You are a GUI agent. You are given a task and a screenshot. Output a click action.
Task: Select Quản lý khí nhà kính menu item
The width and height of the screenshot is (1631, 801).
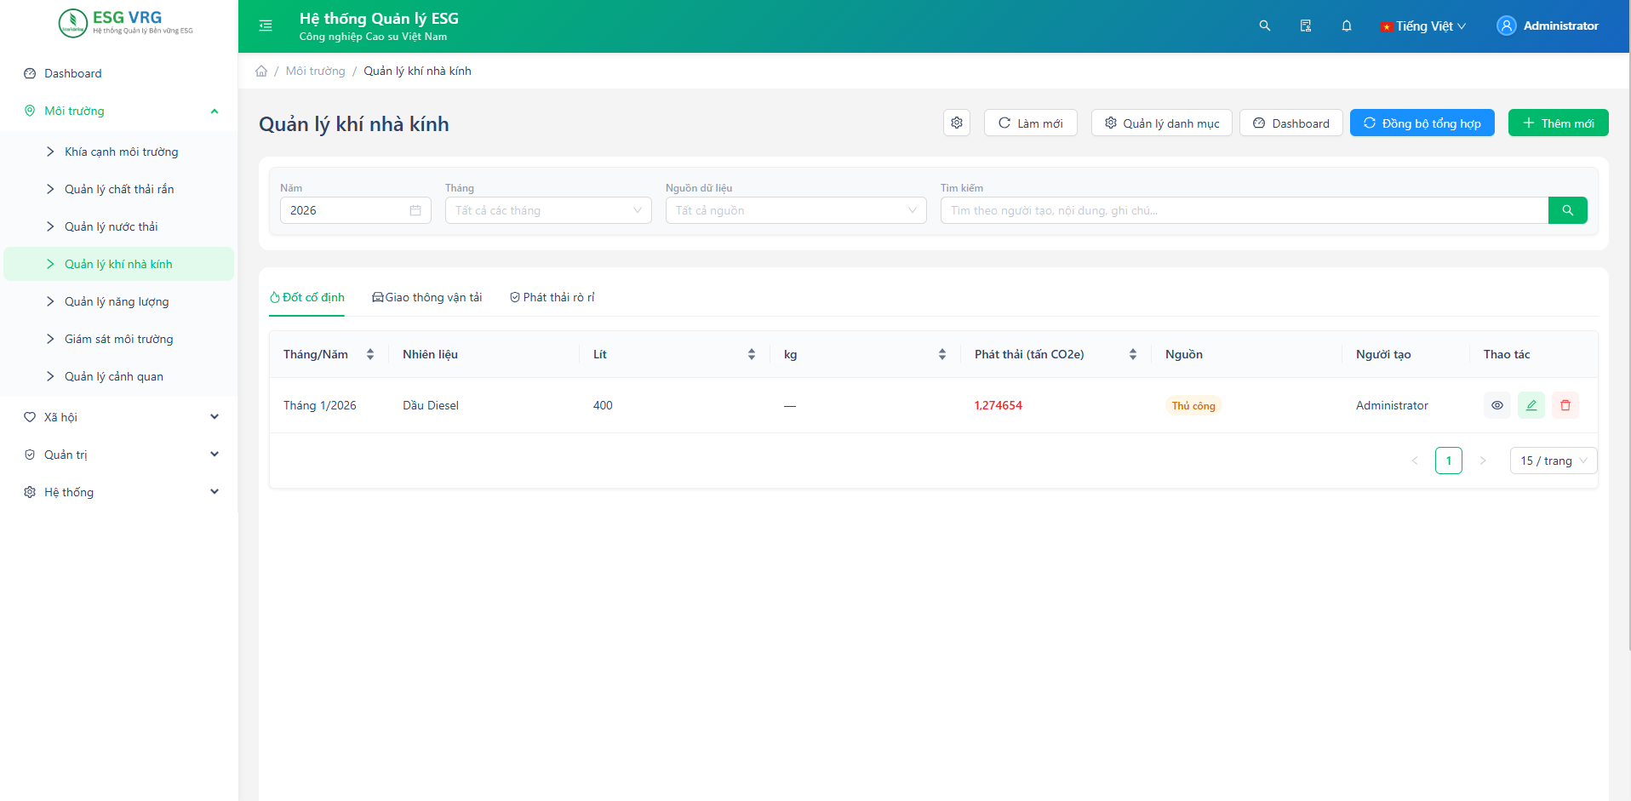point(119,264)
